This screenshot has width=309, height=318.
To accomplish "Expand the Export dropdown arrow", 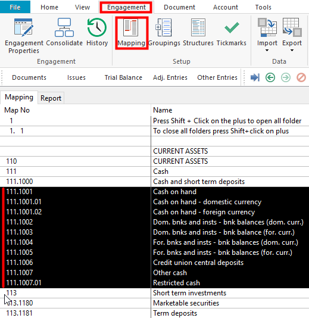I will pyautogui.click(x=292, y=50).
